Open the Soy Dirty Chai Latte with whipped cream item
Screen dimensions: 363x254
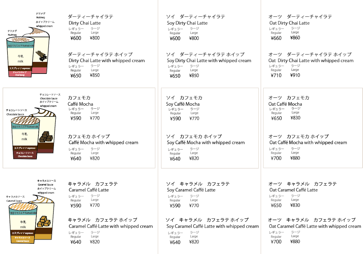pos(209,61)
